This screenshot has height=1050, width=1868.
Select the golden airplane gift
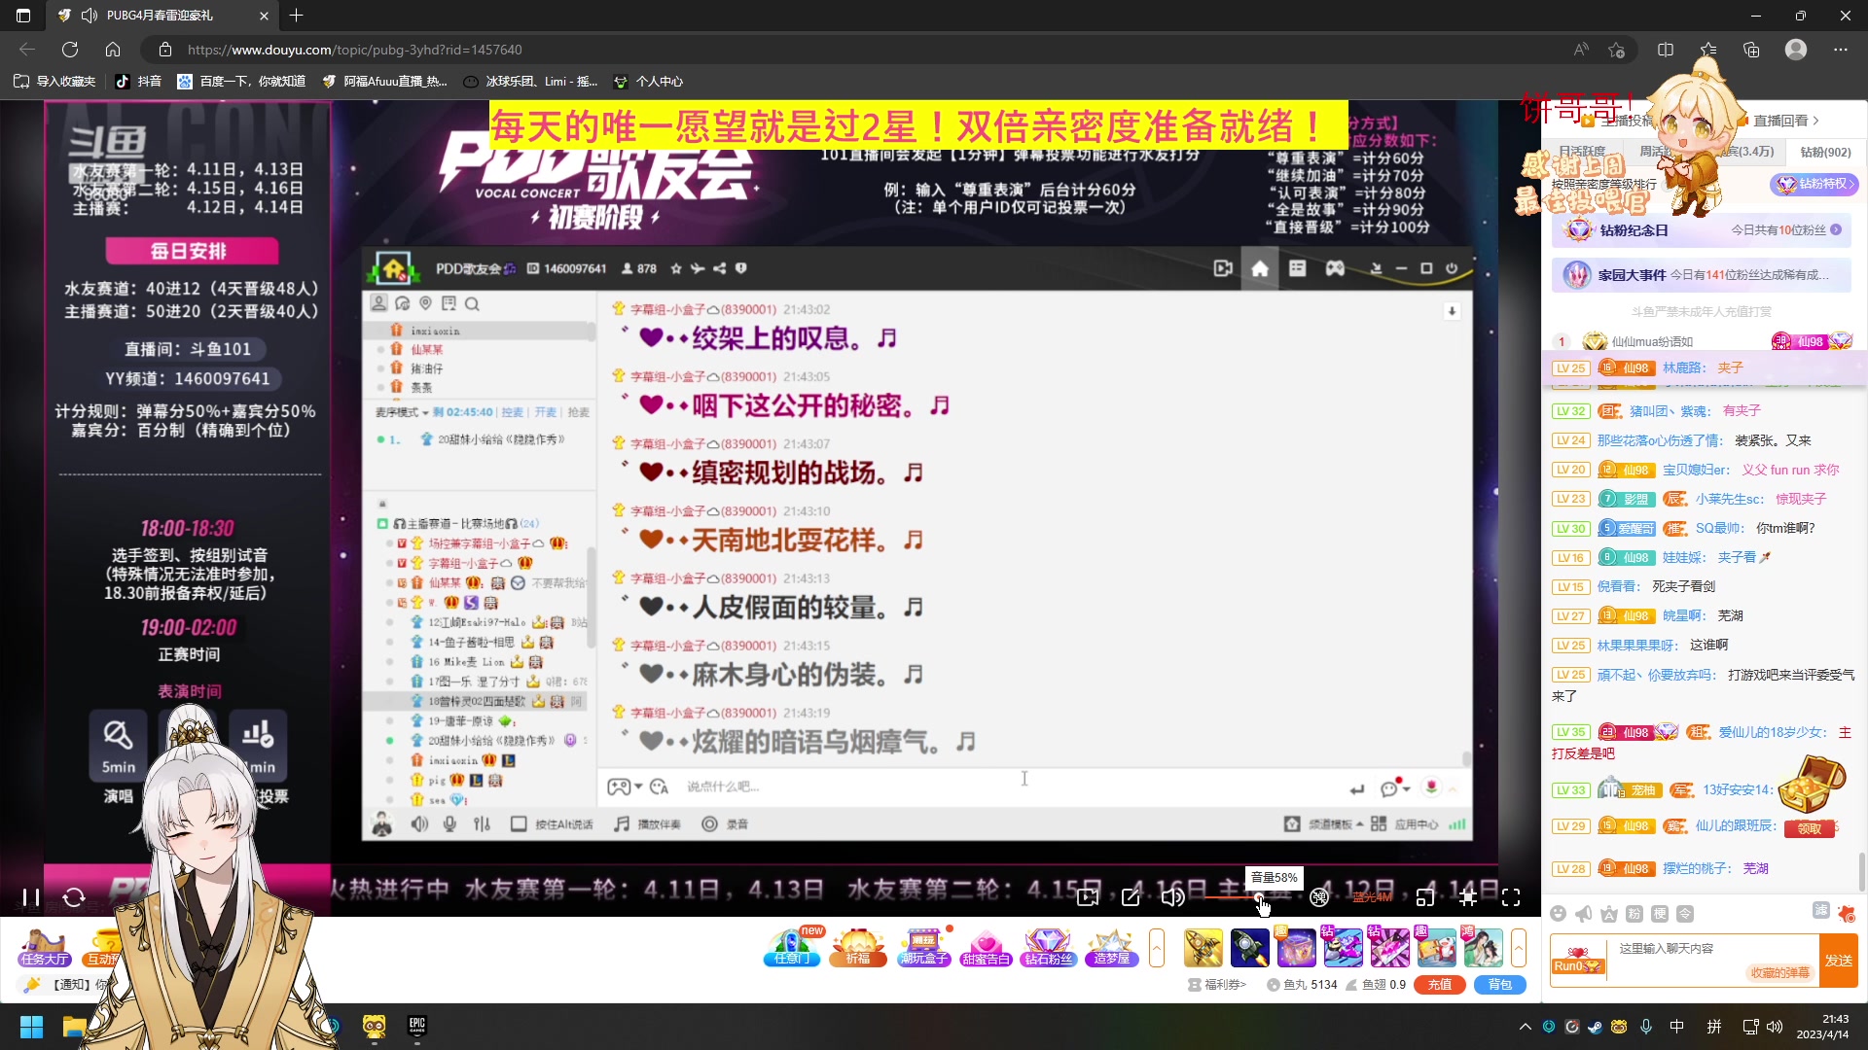1203,948
